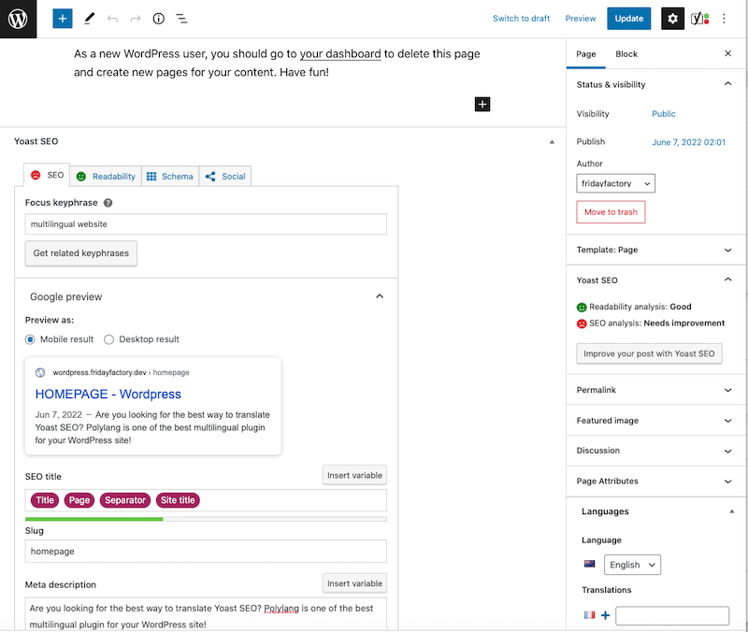Close the settings sidebar

click(x=728, y=53)
